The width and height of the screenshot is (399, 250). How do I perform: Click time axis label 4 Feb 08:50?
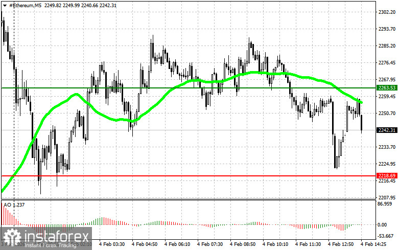243,244
